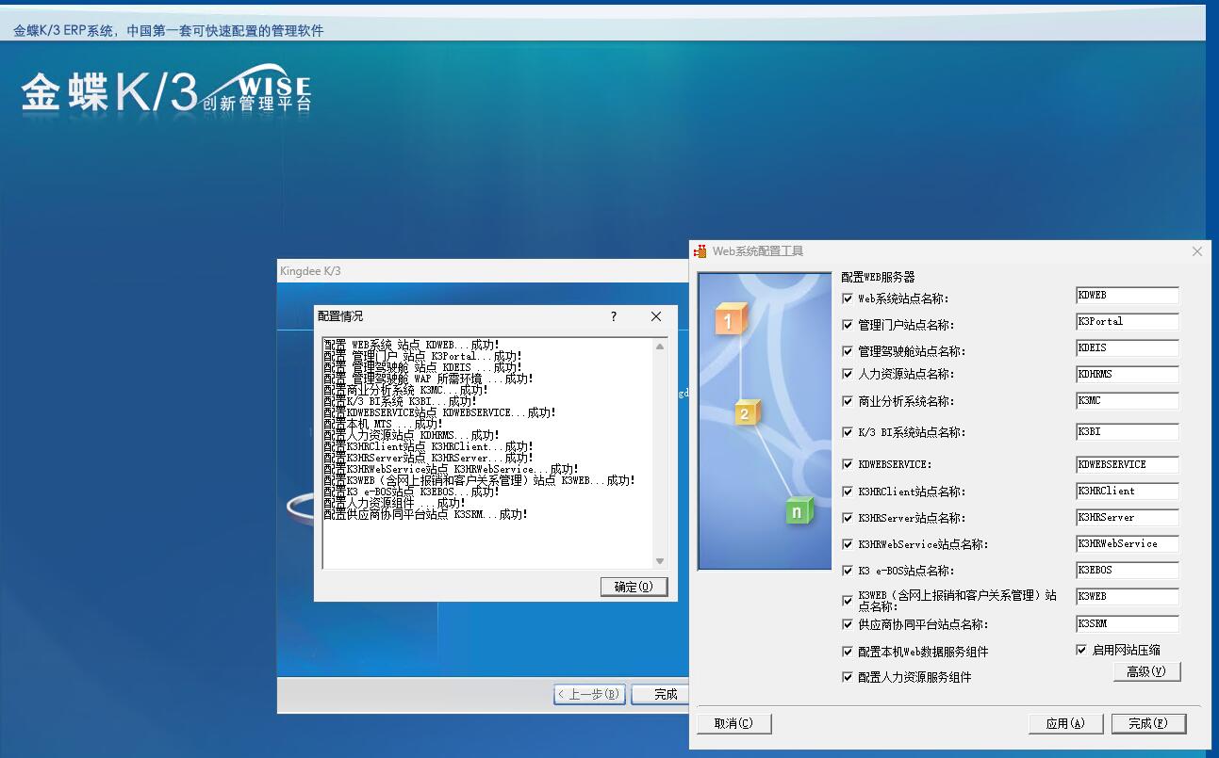Click the KDWEB site name field

(1128, 296)
